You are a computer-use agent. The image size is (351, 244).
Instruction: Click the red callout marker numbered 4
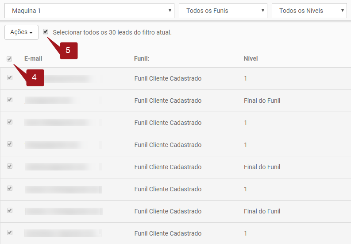click(x=34, y=77)
